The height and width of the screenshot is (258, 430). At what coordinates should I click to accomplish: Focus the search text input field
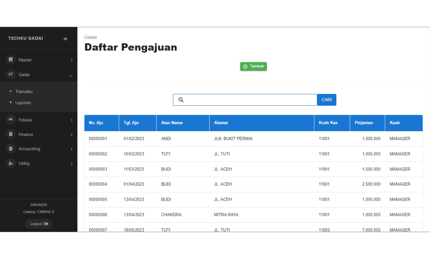tap(250, 100)
